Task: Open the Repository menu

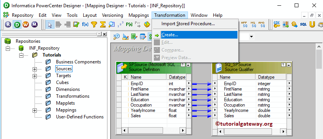Action: (x=23, y=15)
